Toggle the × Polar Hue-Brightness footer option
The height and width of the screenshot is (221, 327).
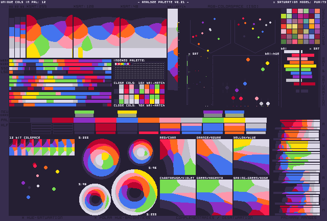(123, 217)
